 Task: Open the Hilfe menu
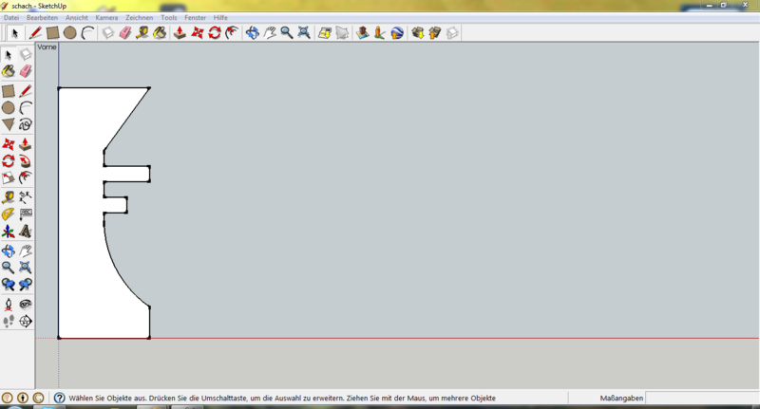tap(220, 18)
